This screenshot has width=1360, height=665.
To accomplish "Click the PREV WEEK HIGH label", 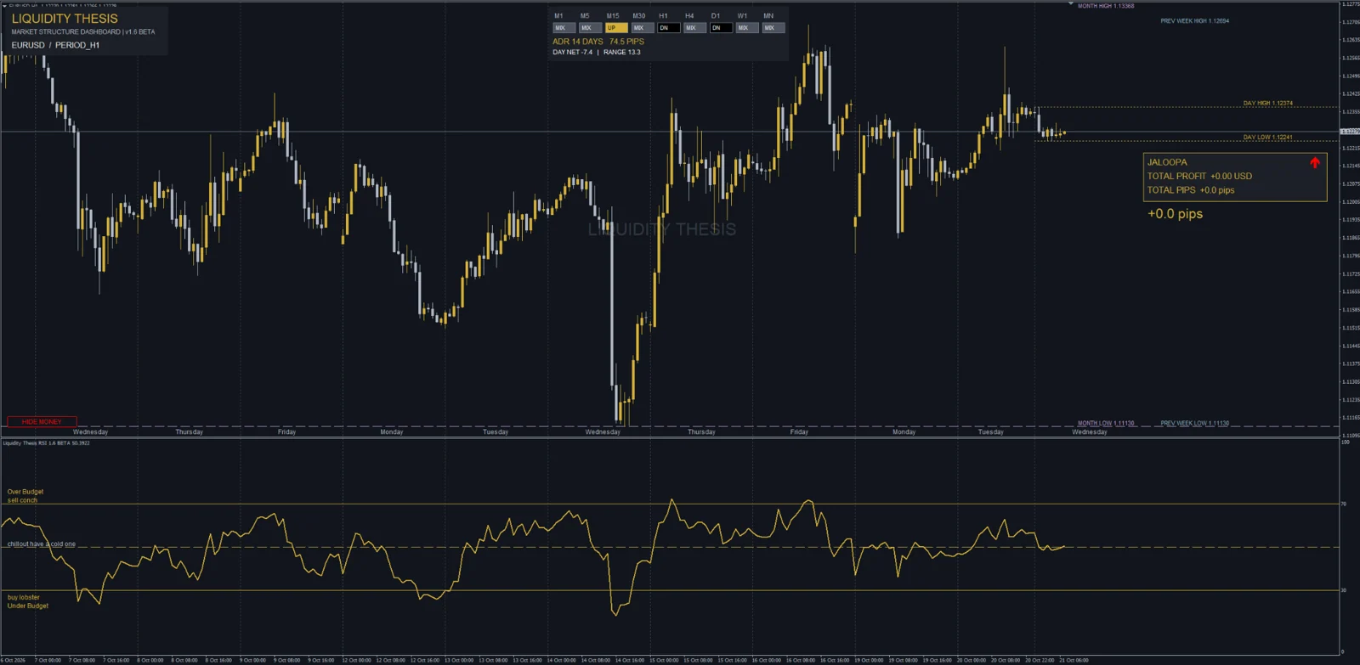I will (x=1195, y=21).
